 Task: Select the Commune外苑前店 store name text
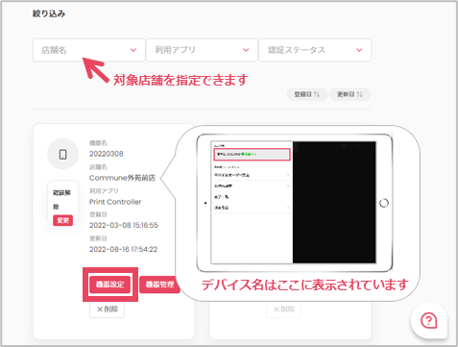point(122,178)
